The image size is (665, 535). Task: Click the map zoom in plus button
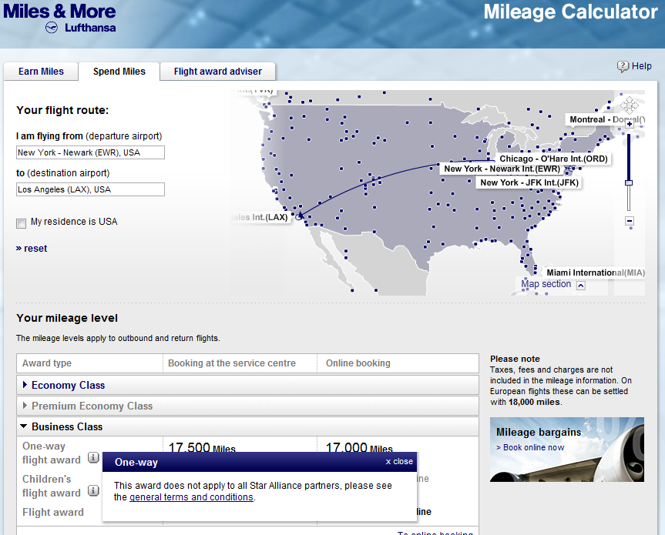[630, 124]
